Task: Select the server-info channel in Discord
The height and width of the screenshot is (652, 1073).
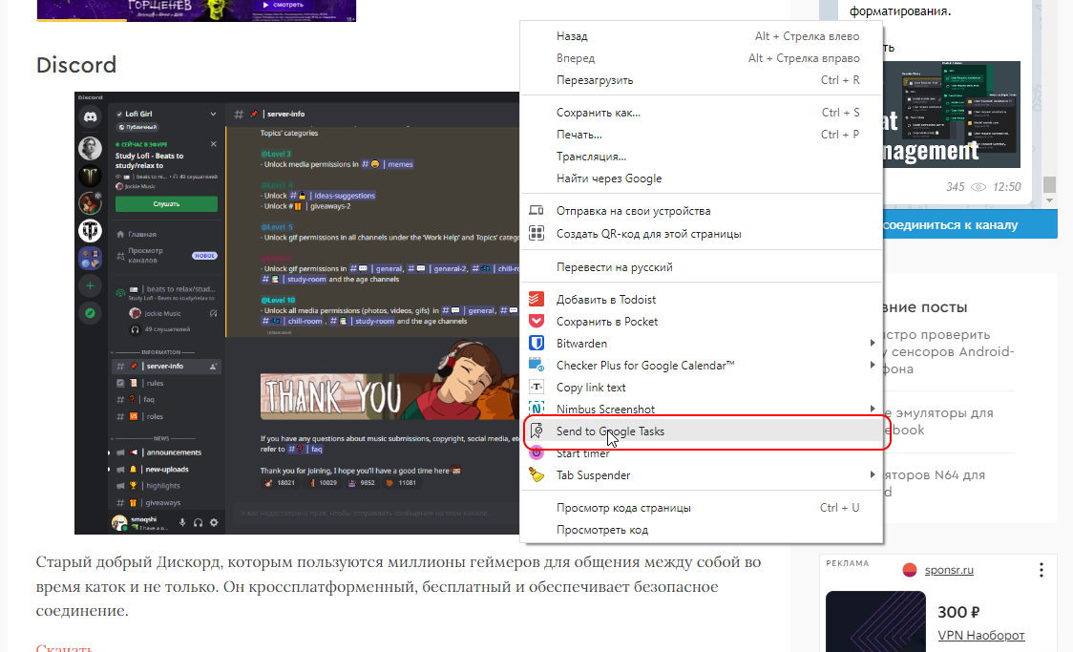Action: 166,366
